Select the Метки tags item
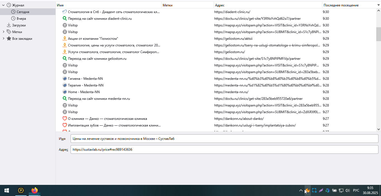This screenshot has width=381, height=196. coord(14,32)
